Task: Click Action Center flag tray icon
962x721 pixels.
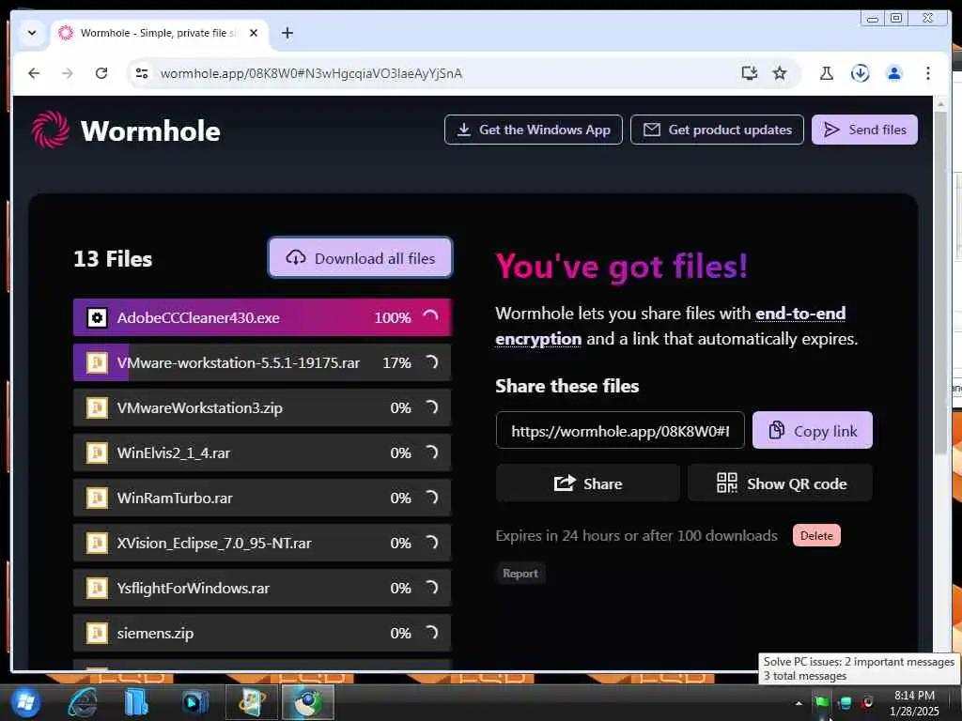Action: (822, 702)
